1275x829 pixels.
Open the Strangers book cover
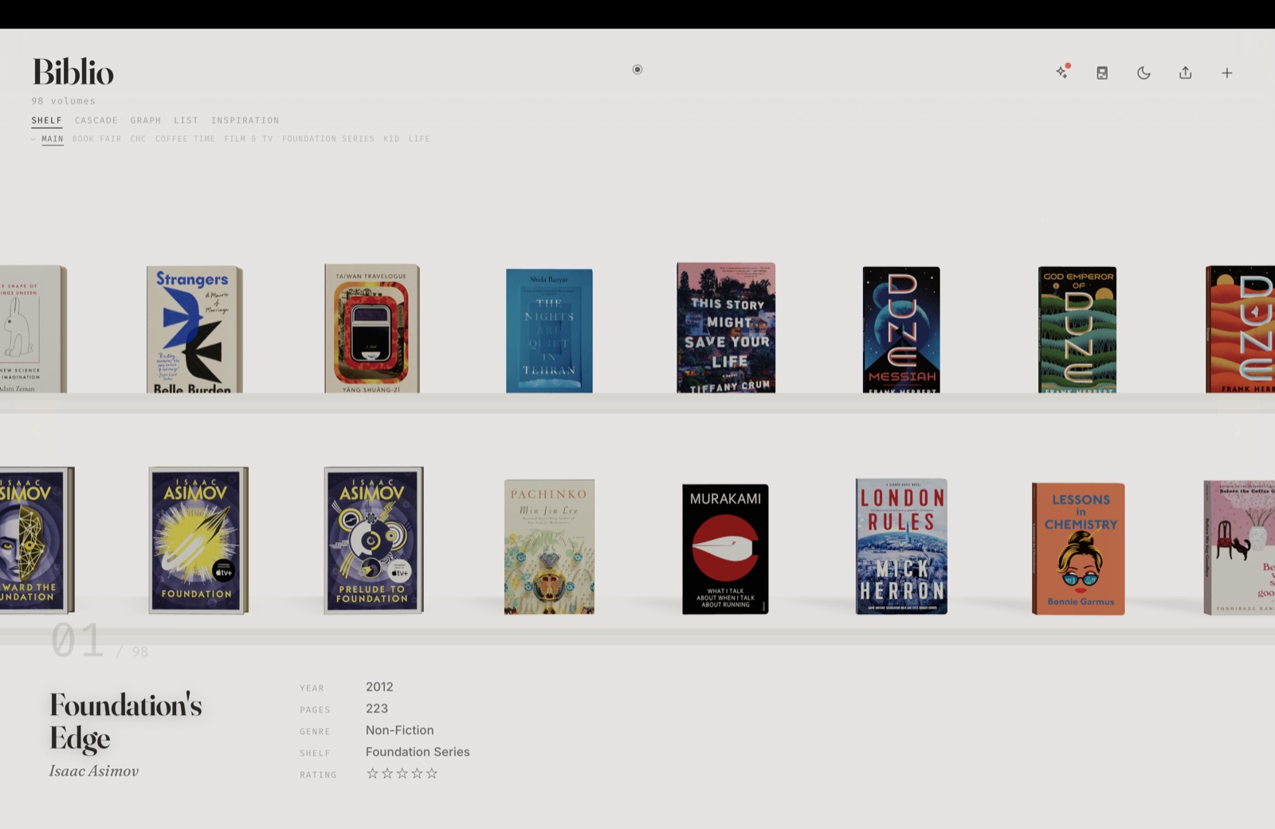point(194,329)
